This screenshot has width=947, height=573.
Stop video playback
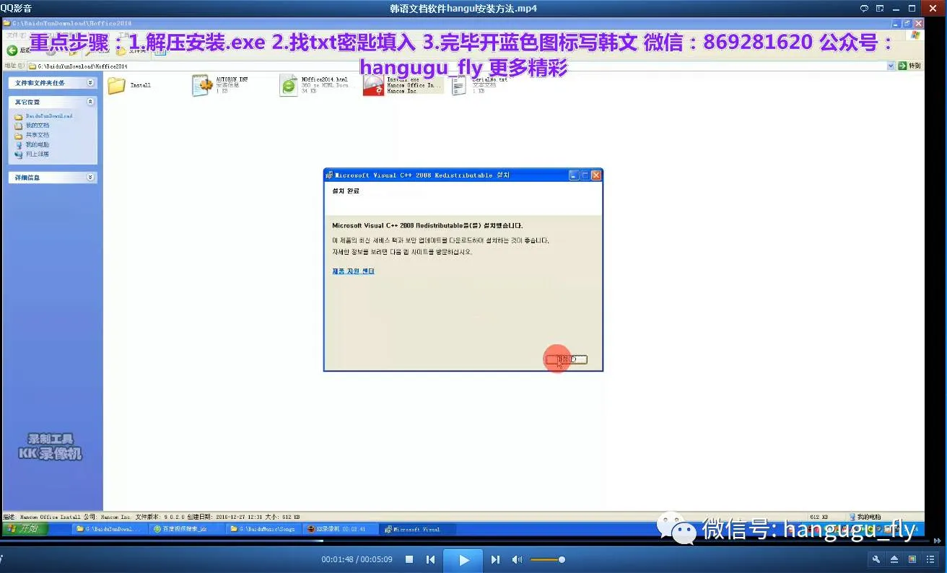click(409, 559)
